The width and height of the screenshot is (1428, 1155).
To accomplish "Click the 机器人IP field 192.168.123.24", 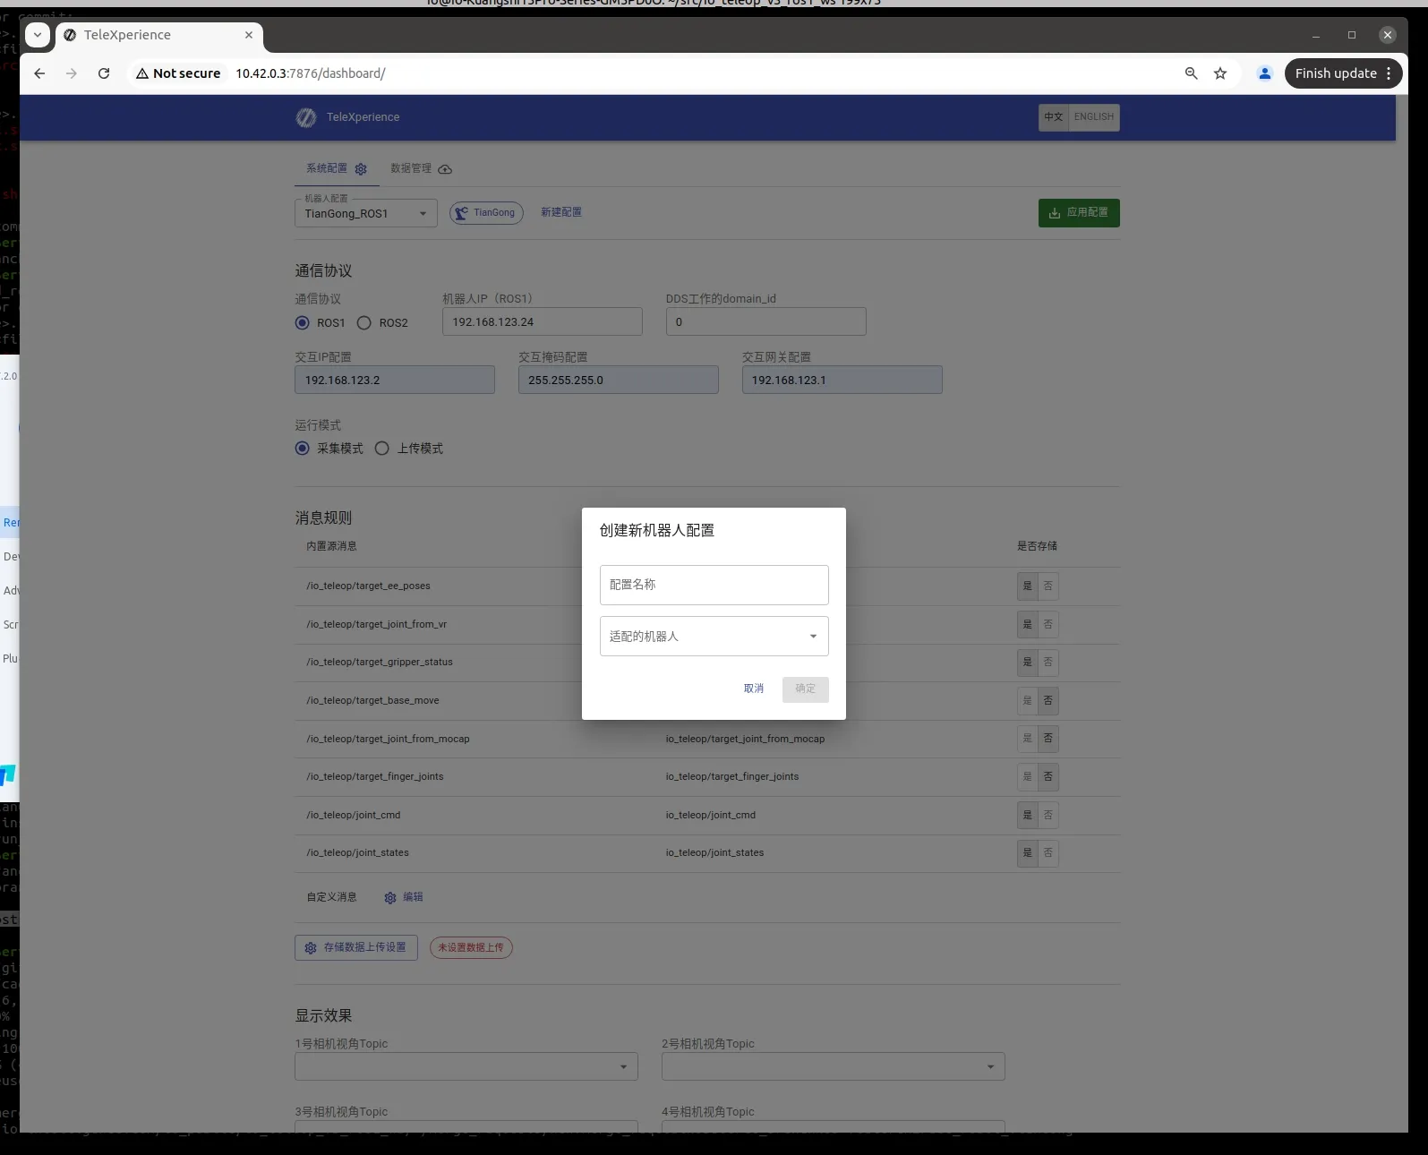I will tap(543, 322).
